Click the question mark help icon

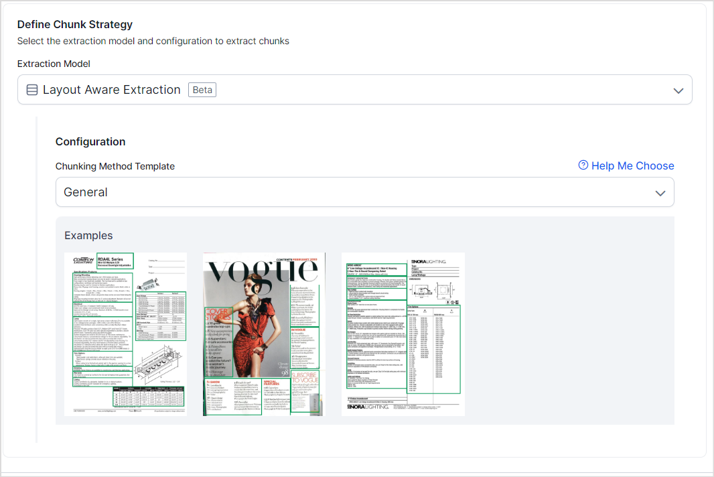pyautogui.click(x=583, y=165)
